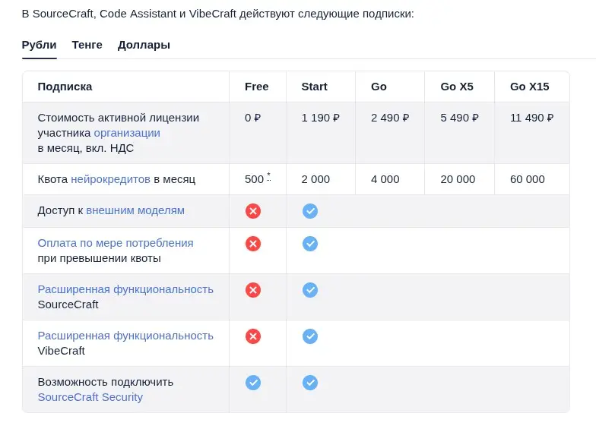Open Оплата по мере потребления link

[x=116, y=243]
